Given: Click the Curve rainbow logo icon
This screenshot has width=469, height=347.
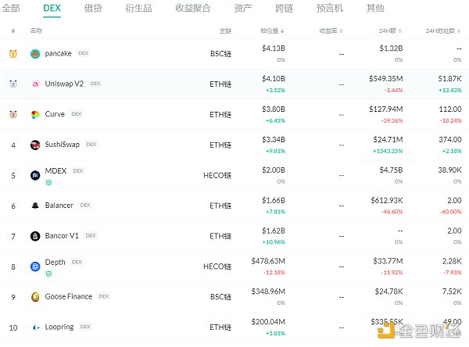Looking at the screenshot, I should tap(35, 114).
